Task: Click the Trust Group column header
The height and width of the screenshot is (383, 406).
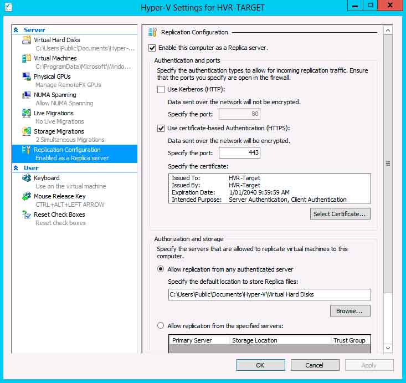Action: 351,340
